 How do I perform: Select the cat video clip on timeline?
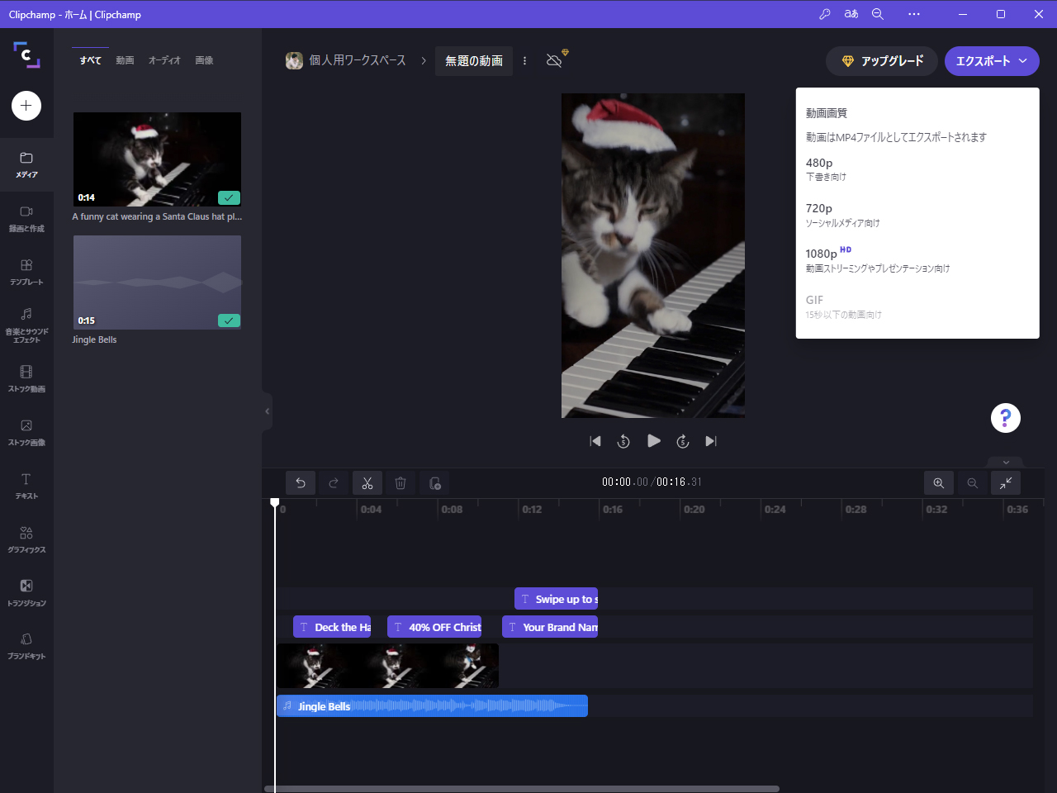pos(387,666)
